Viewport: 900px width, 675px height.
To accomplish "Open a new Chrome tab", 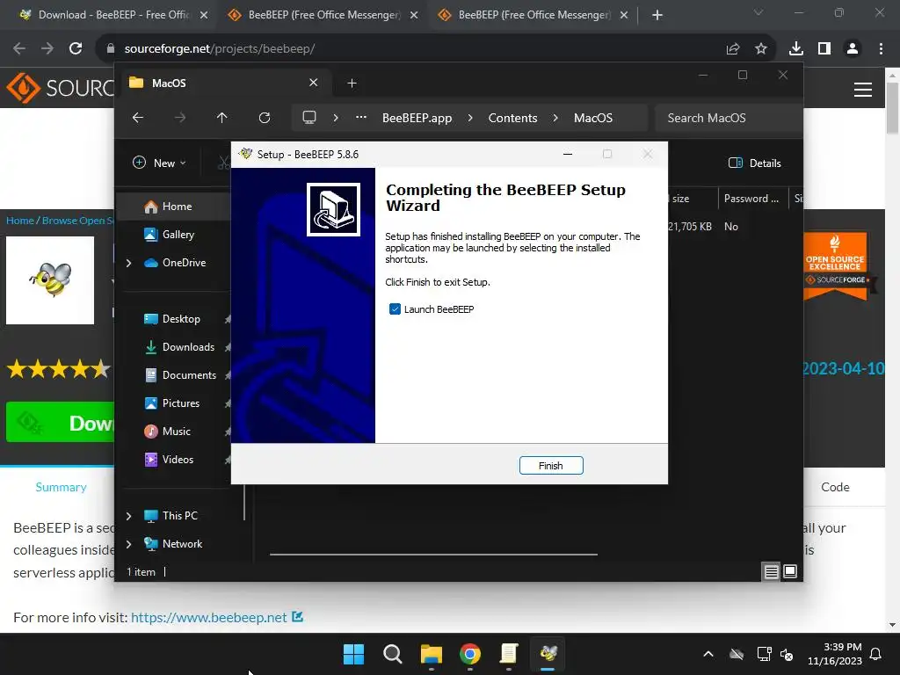I will pyautogui.click(x=657, y=15).
